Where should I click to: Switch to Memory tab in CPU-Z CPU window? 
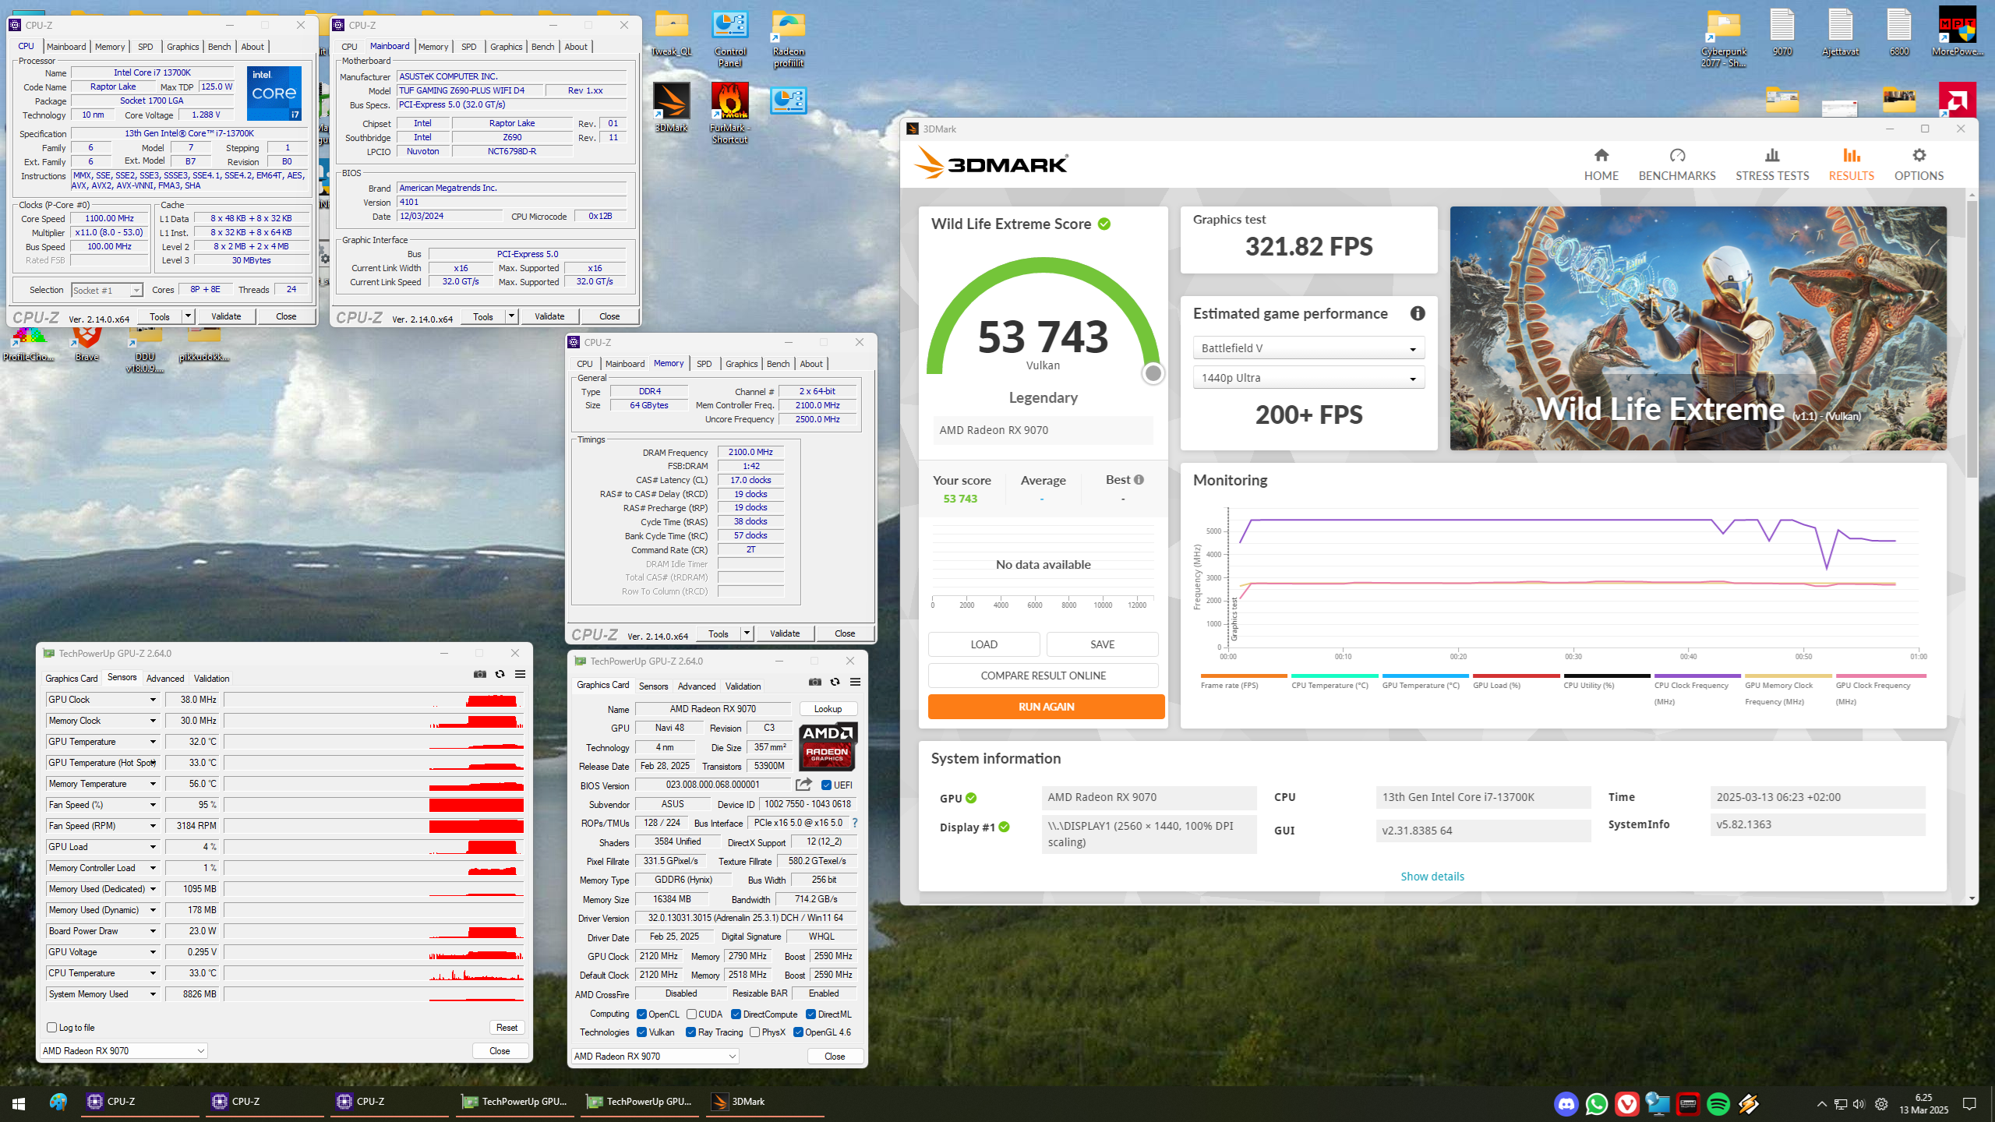click(x=110, y=47)
